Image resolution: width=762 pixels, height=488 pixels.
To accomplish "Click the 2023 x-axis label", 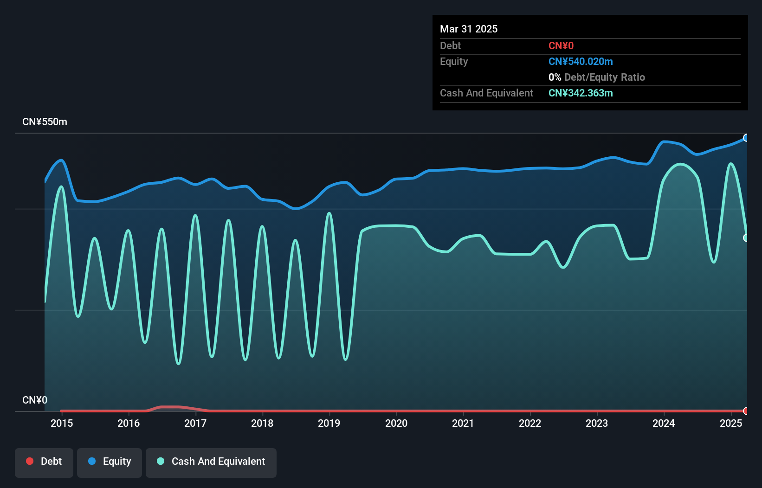I will pos(597,423).
